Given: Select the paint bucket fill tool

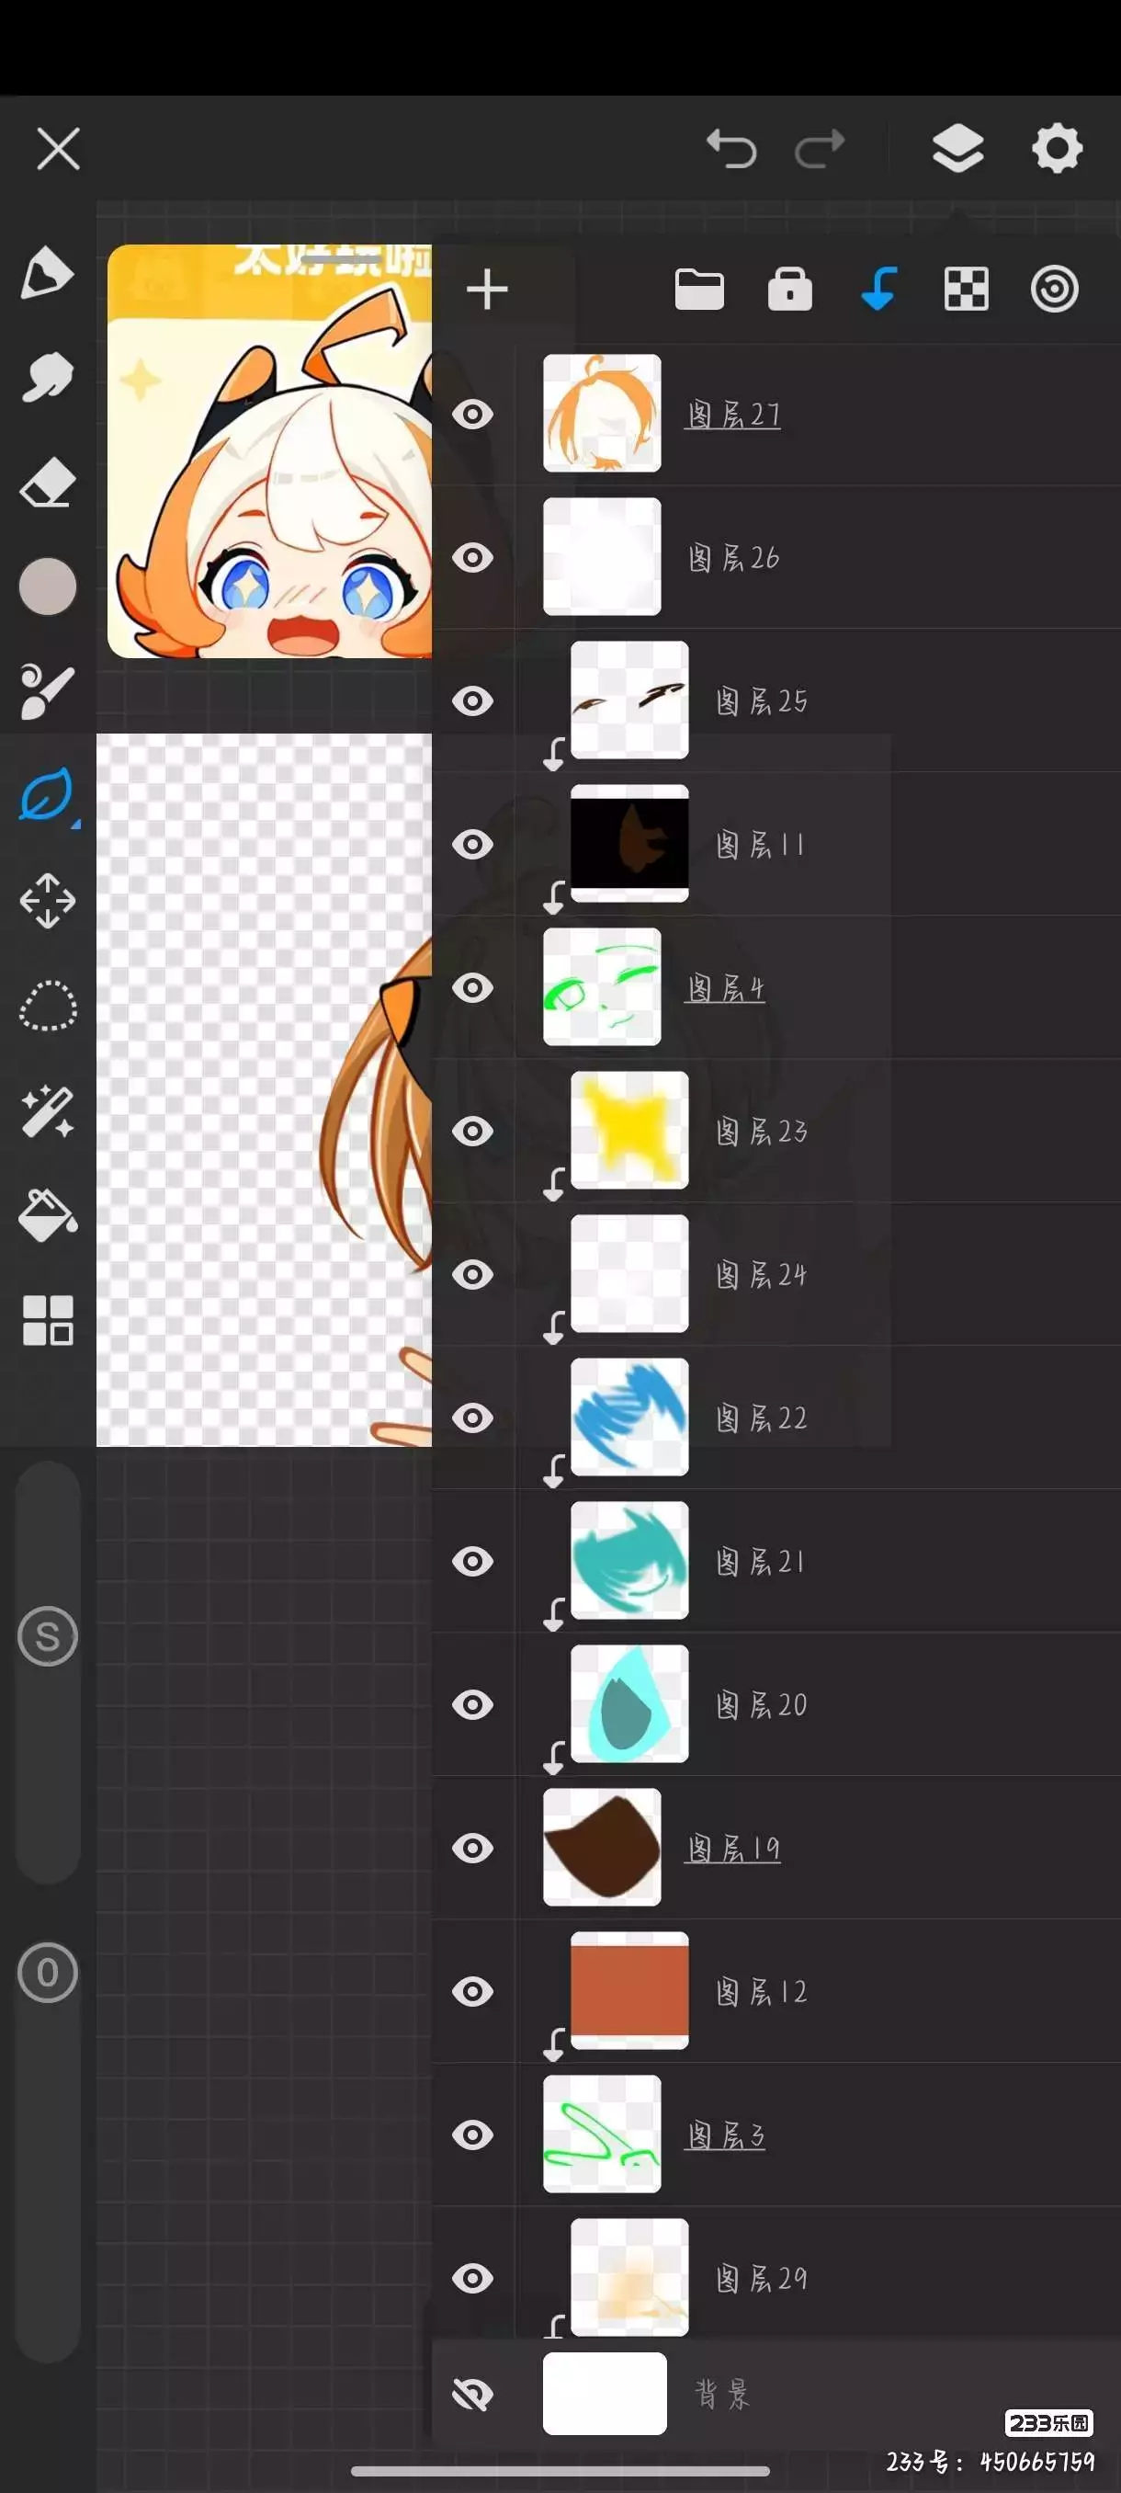Looking at the screenshot, I should [48, 1215].
